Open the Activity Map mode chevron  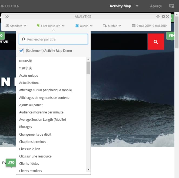click(137, 6)
